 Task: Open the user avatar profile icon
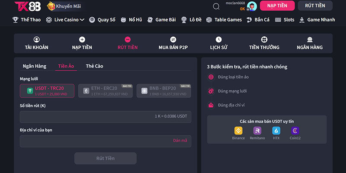[x=252, y=6]
